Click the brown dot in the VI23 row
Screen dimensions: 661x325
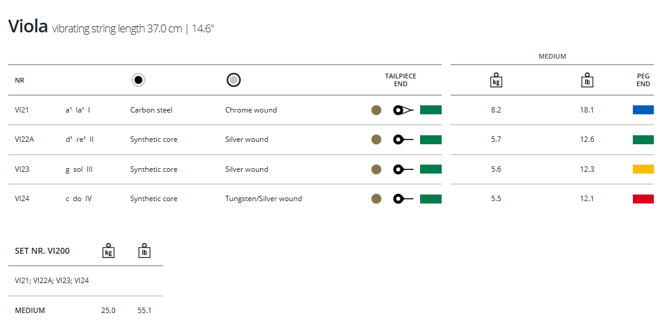[x=376, y=169]
